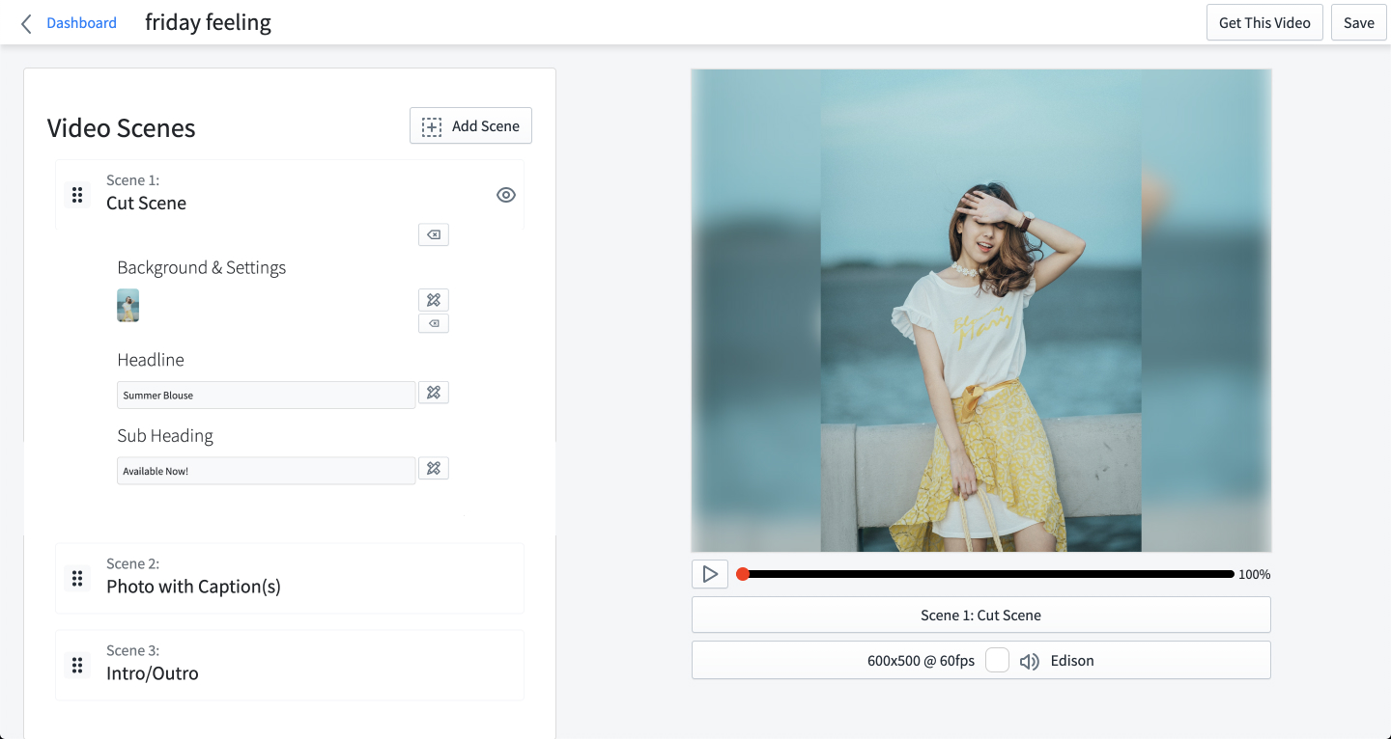Seek to the middle of the progress bar
The width and height of the screenshot is (1391, 739).
click(x=986, y=574)
